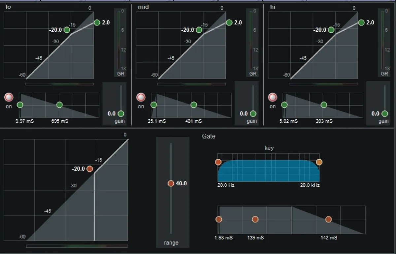Click the gate 142 mS value
Image resolution: width=396 pixels, height=254 pixels.
coord(329,238)
